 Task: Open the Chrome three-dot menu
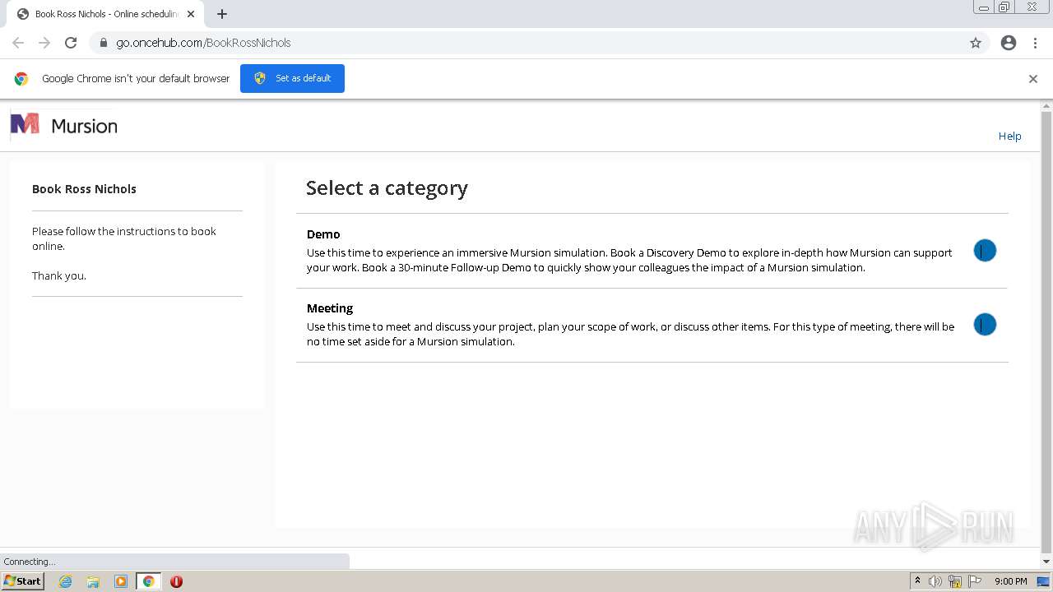(1035, 43)
